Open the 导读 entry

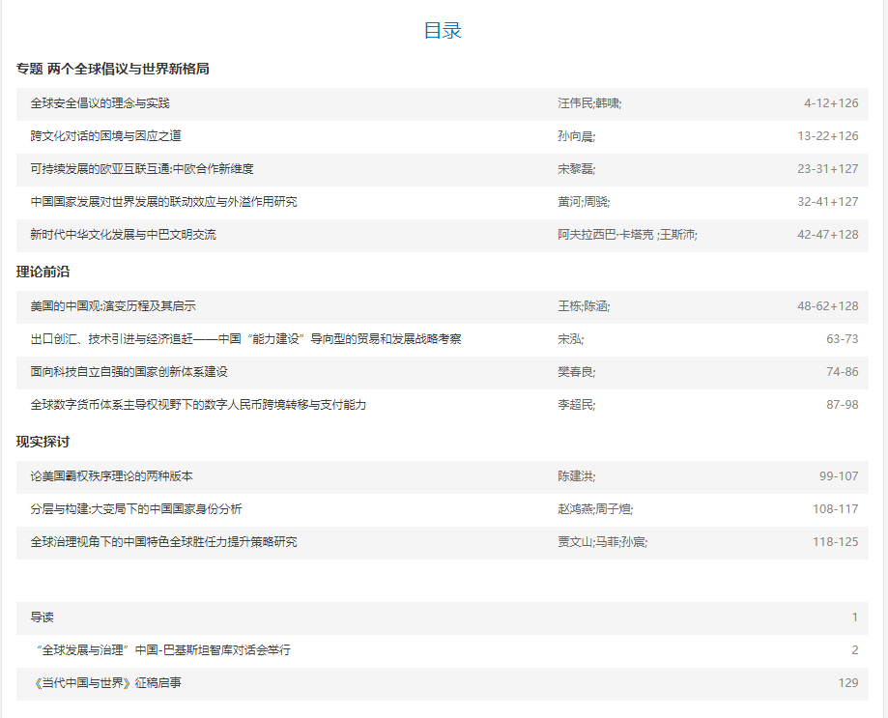click(x=43, y=617)
